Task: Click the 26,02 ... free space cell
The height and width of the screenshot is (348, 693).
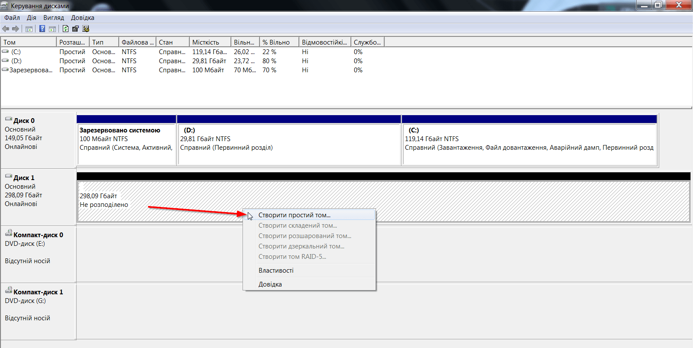Action: click(x=244, y=52)
